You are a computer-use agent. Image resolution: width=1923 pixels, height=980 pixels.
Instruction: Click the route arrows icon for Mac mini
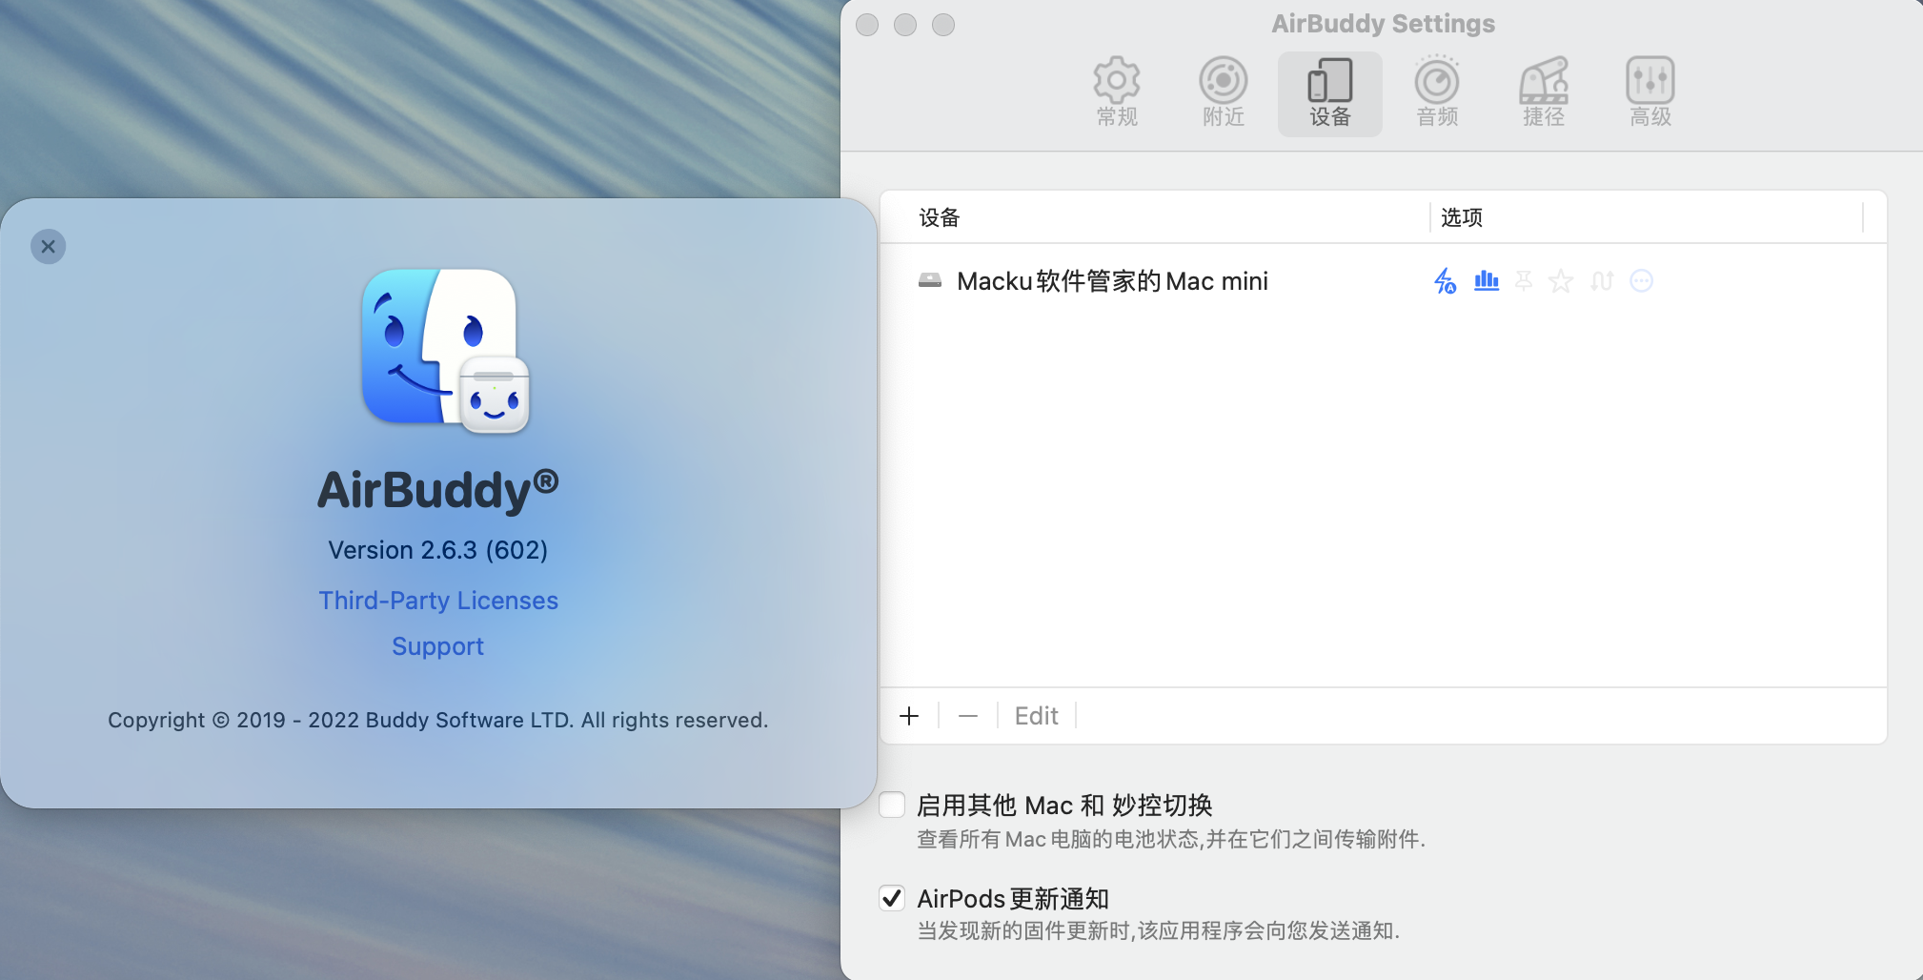pyautogui.click(x=1602, y=281)
